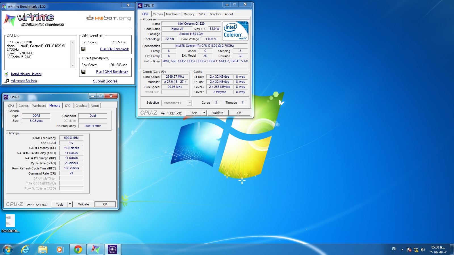Click the CPU List scroll-down arrow in wPrime
This screenshot has height=255, width=454.
click(x=73, y=65)
